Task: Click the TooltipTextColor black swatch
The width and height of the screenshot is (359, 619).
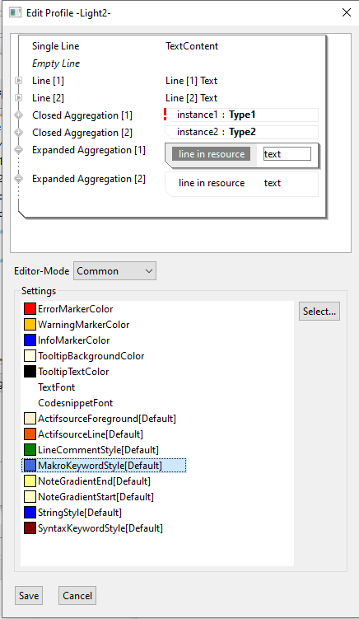Action: (30, 372)
